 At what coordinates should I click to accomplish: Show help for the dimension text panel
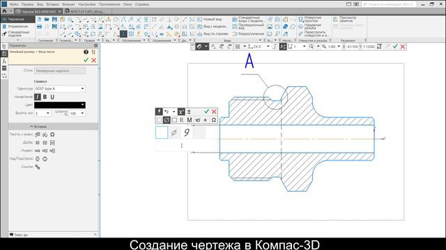[x=86, y=52]
